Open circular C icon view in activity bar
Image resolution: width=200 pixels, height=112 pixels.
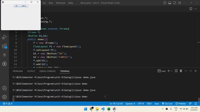[x=4, y=64]
